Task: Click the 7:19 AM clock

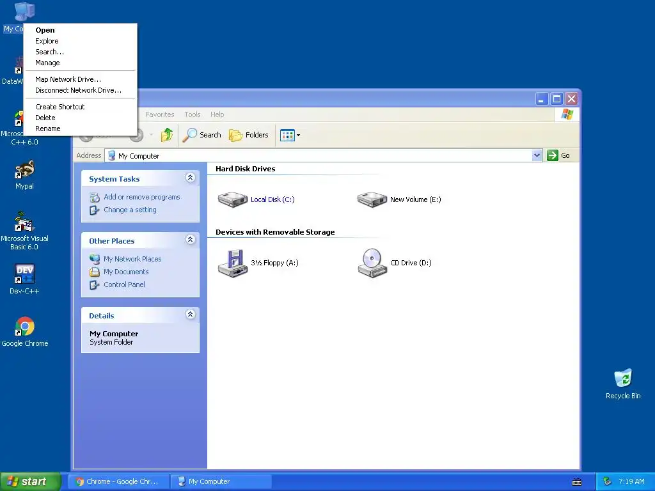Action: pos(631,481)
